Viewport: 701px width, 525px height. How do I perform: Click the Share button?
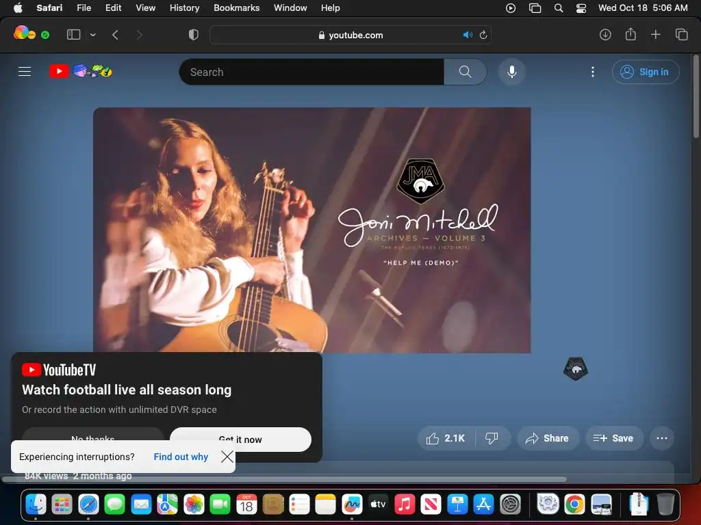point(548,438)
